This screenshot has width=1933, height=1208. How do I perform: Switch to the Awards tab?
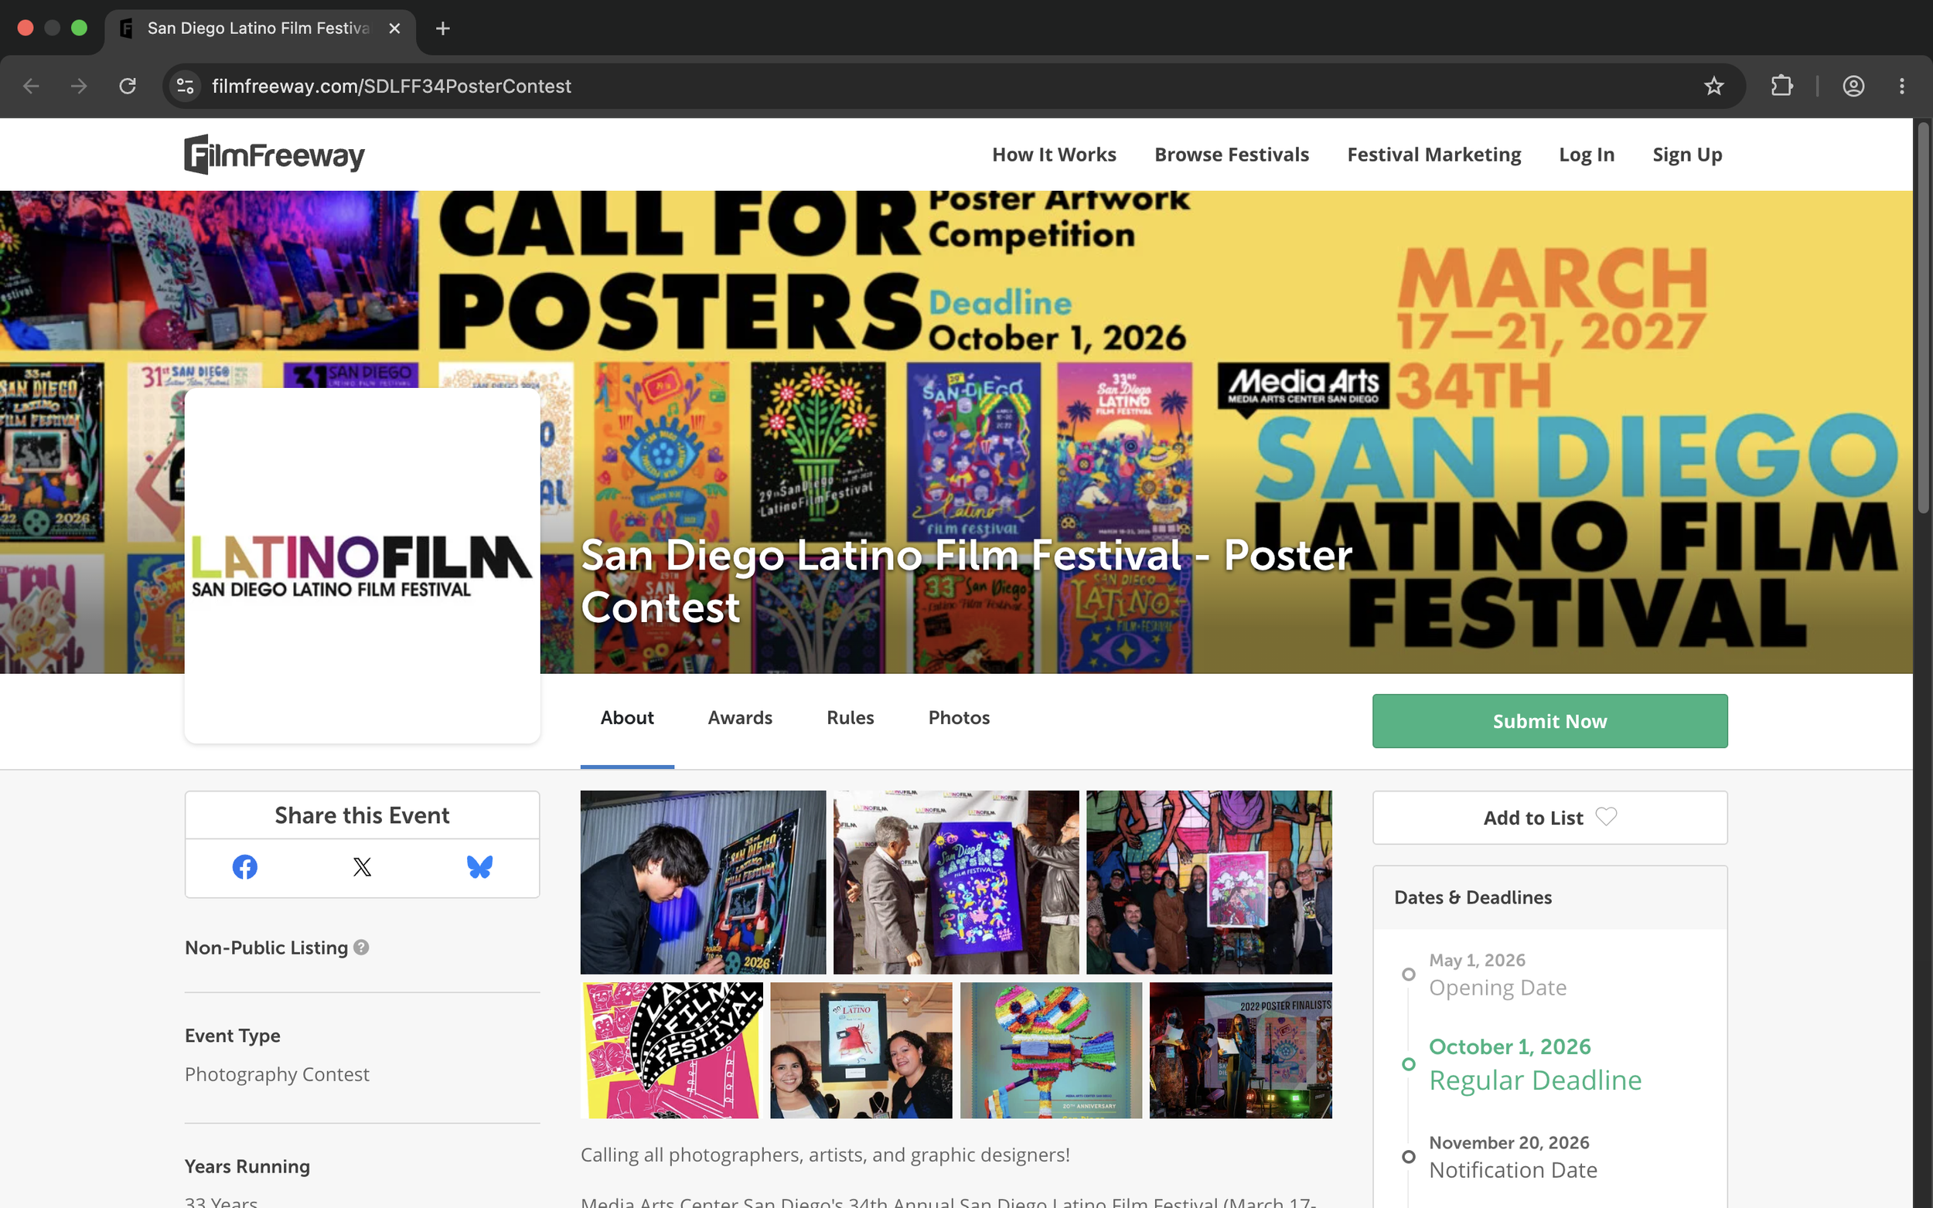point(740,717)
